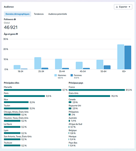This screenshot has width=136, height=151.
Task: Click the France country bar
Action: (x=97, y=90)
